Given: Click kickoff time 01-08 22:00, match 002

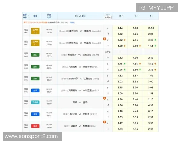Looking at the screenshot, I should pyautogui.click(x=49, y=43).
